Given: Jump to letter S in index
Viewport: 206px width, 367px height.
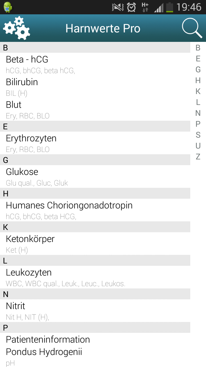Looking at the screenshot, I should click(198, 135).
